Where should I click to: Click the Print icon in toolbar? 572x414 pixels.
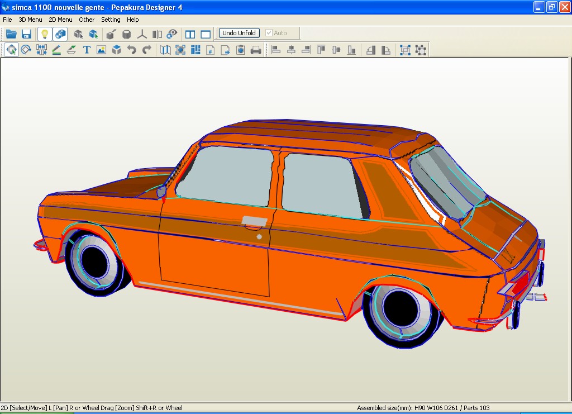click(x=256, y=50)
